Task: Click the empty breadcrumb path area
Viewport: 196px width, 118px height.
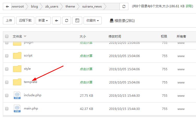Action: [112, 6]
